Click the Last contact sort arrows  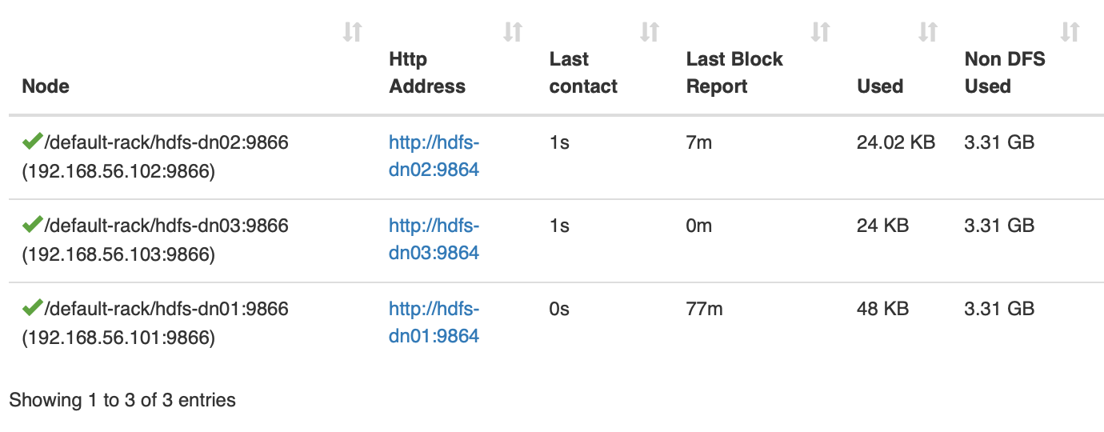click(650, 32)
